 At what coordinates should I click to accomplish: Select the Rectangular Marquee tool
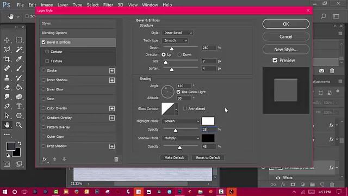[x=19, y=40]
